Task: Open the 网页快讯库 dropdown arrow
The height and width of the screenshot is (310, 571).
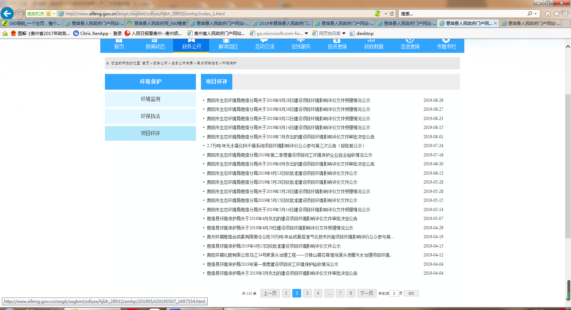Action: click(x=344, y=33)
